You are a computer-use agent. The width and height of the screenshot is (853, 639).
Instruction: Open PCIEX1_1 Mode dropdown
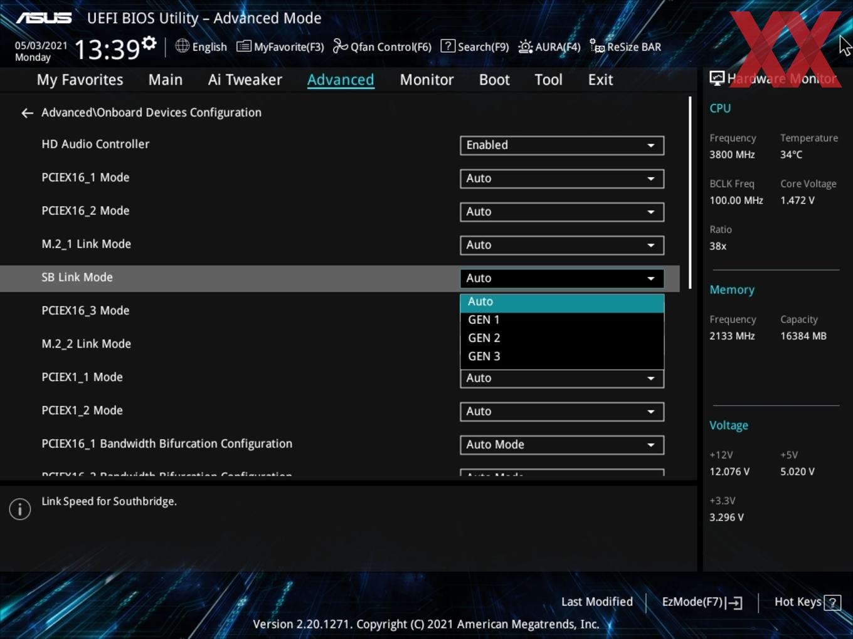[x=562, y=378]
